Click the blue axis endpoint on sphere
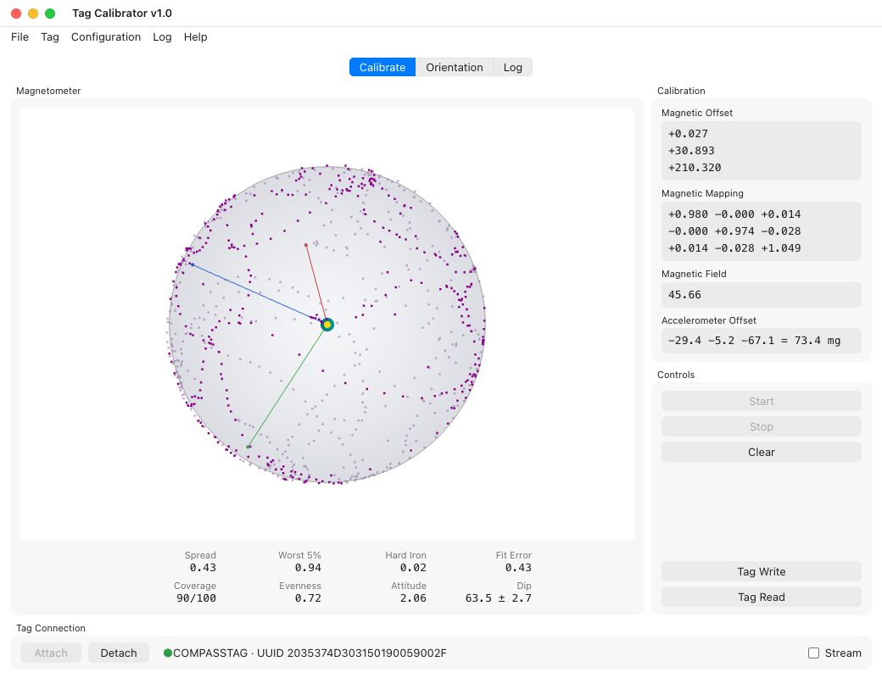 click(x=193, y=264)
